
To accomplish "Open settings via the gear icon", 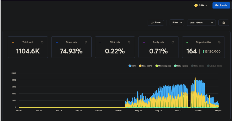I will click(224, 23).
